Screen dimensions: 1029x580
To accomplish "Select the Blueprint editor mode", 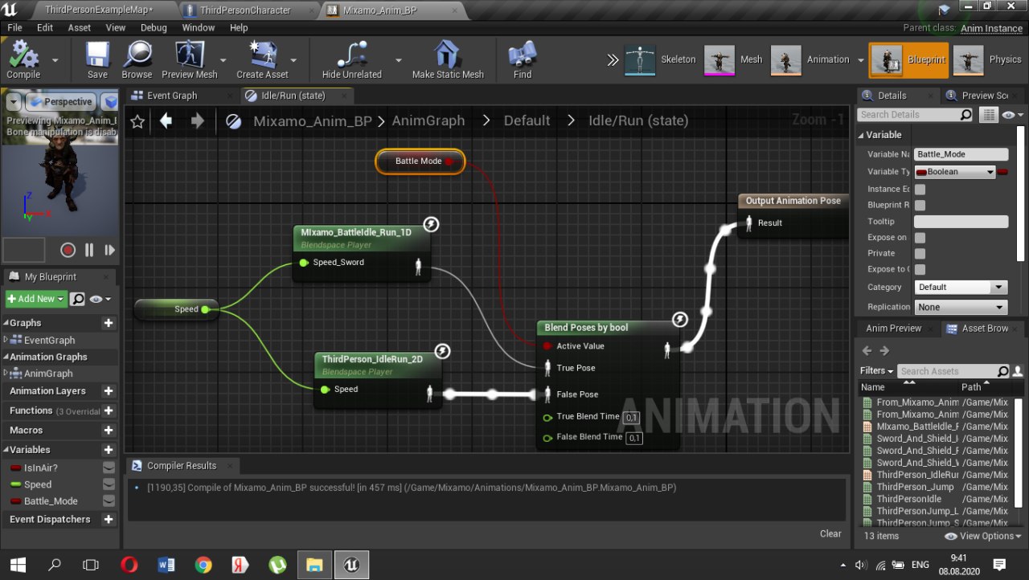I will tap(908, 59).
